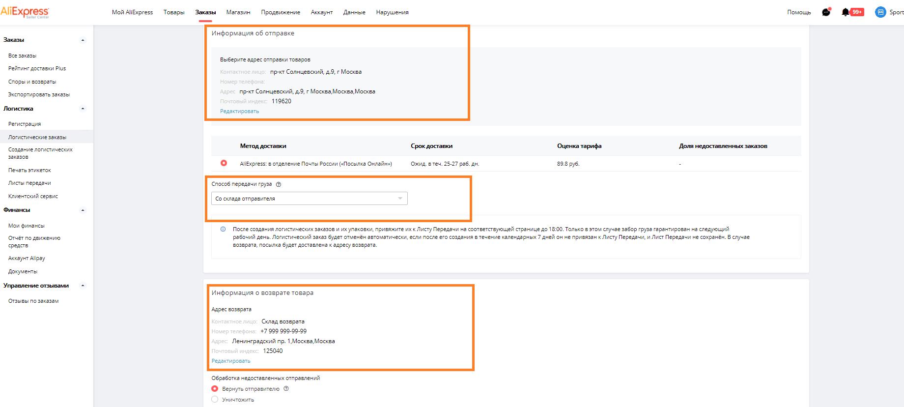The height and width of the screenshot is (407, 904).
Task: Click help icon next to Вернуть отправителю
Action: coord(286,389)
